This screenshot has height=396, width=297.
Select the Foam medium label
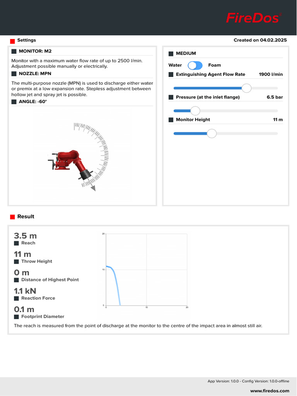(x=215, y=65)
